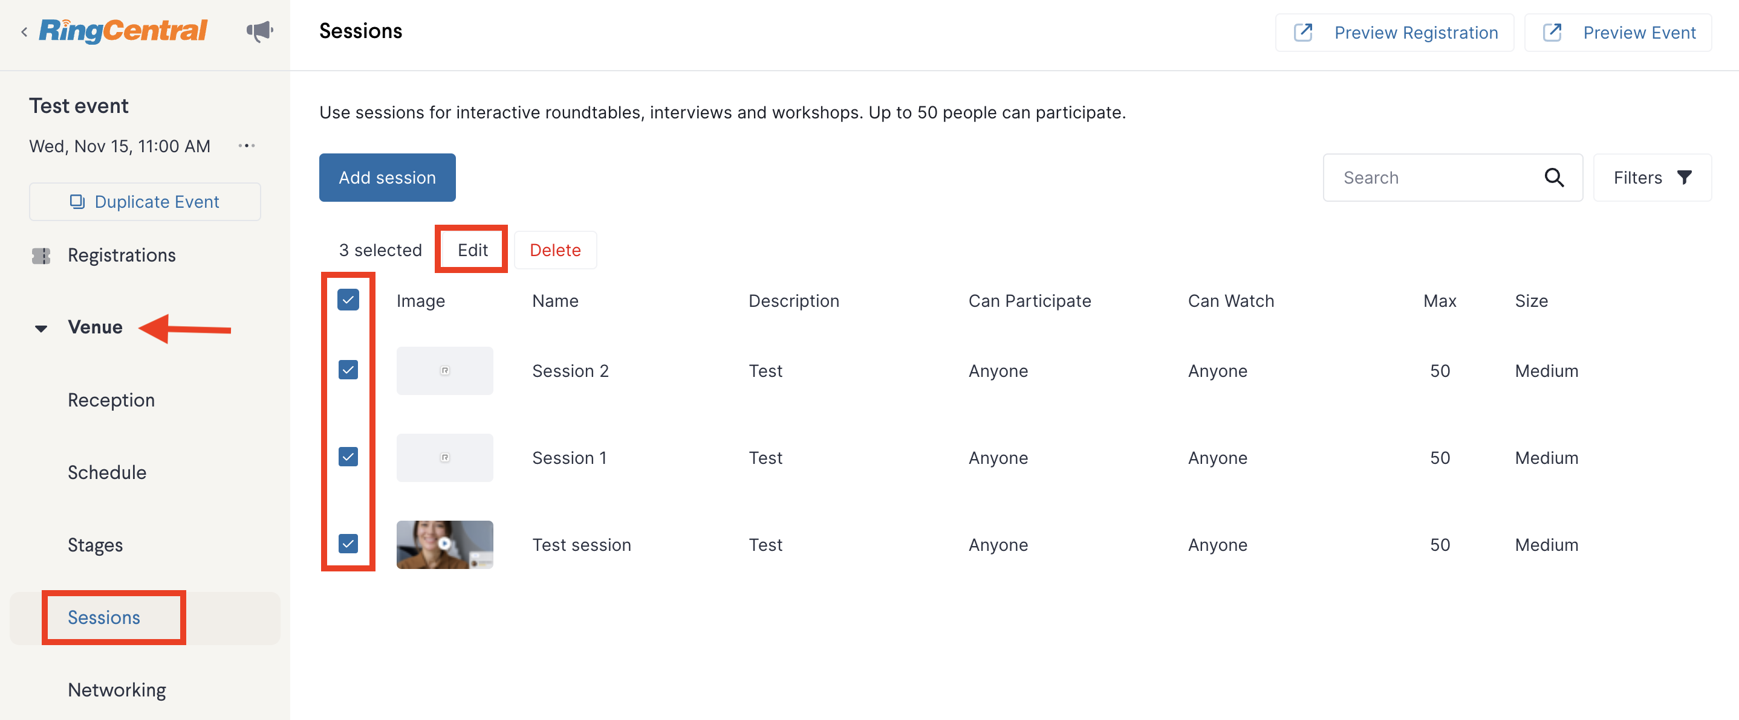
Task: Open the Filters dropdown
Action: pos(1652,178)
